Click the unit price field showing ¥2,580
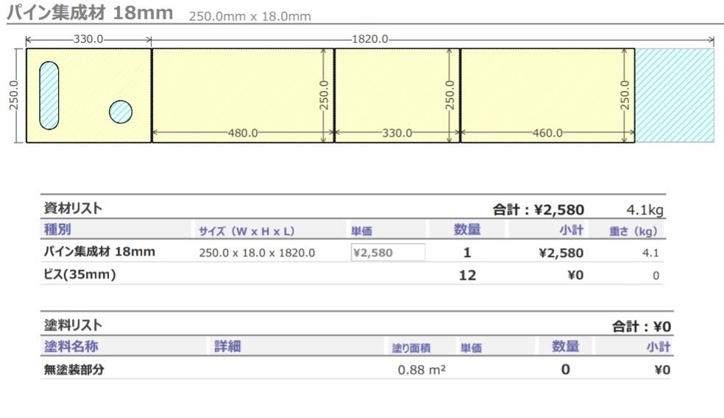724x418 pixels. coord(388,253)
